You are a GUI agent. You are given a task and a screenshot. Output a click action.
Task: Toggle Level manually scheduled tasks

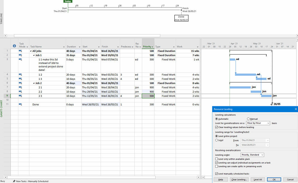pos(216,174)
